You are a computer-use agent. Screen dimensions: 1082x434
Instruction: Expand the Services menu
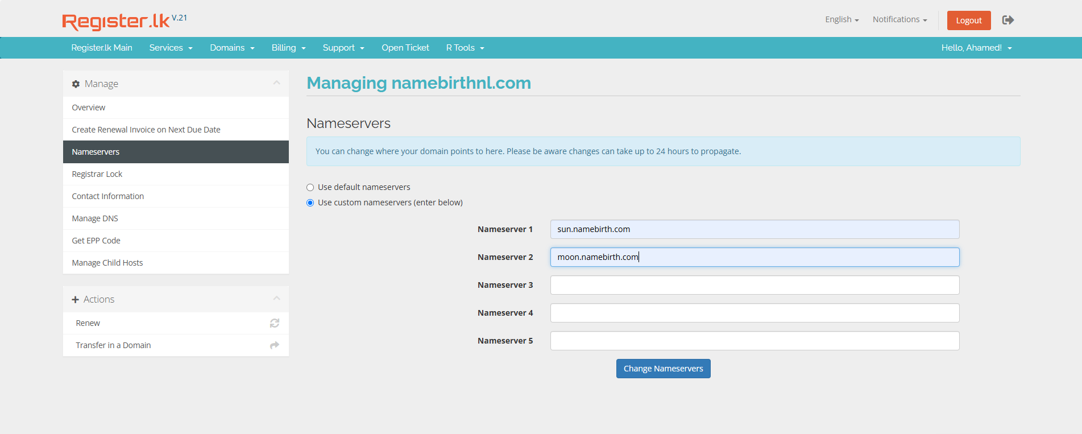171,48
